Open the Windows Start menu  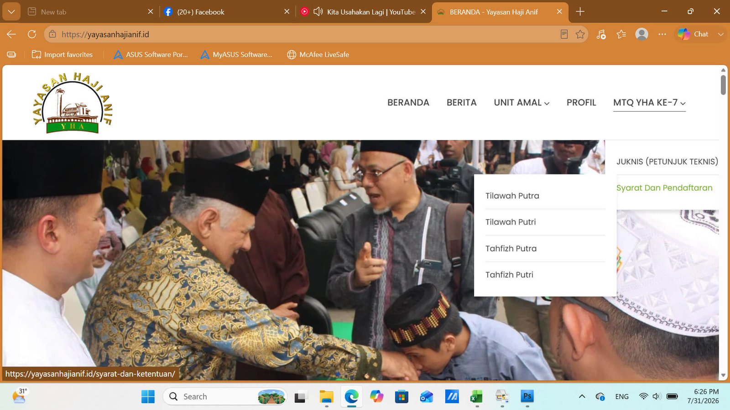click(x=148, y=397)
